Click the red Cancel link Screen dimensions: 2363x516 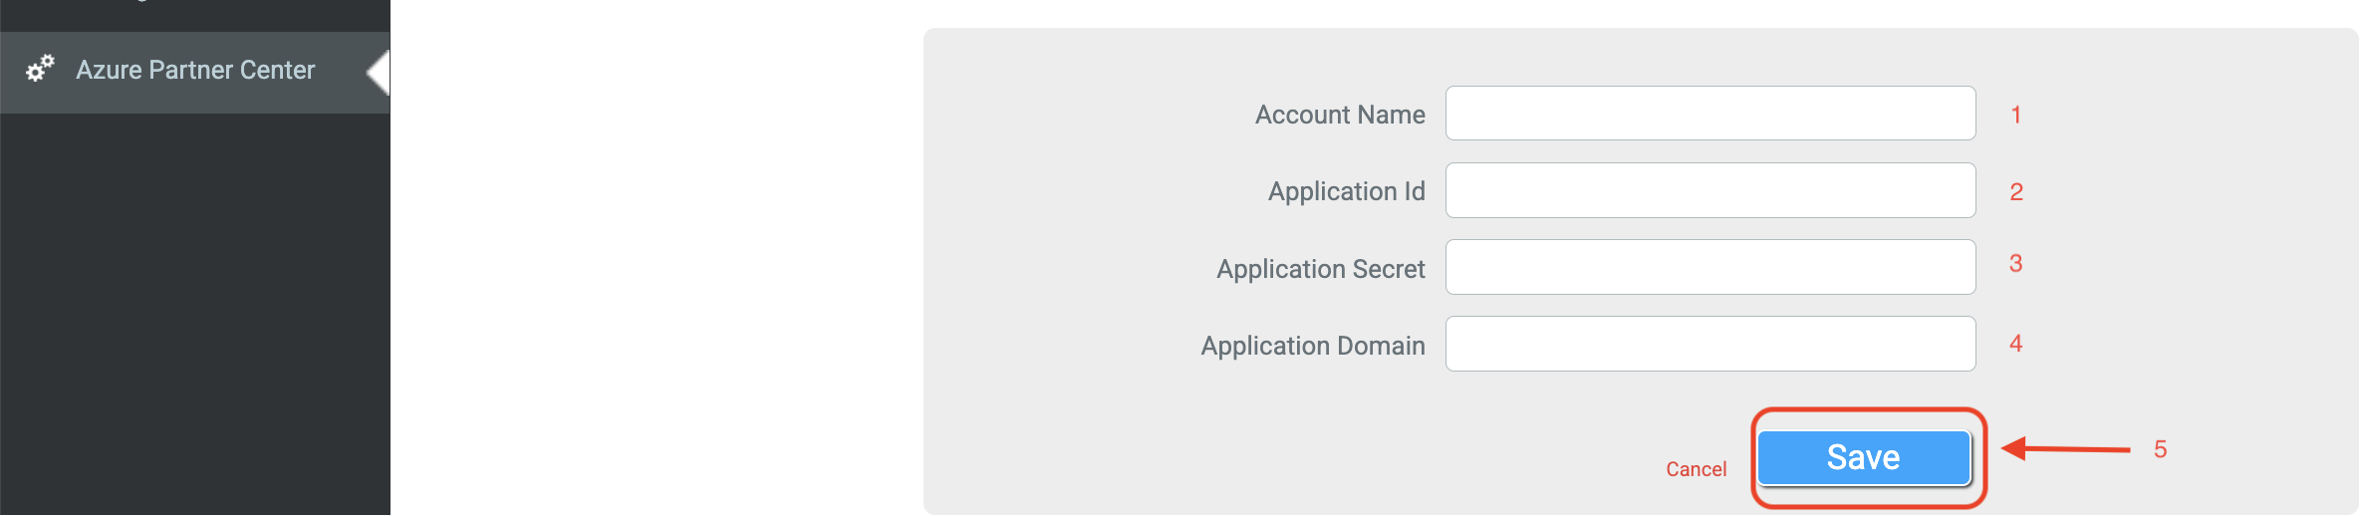pos(1696,469)
